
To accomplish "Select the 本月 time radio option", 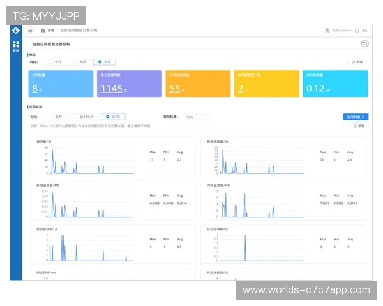I will pyautogui.click(x=105, y=62).
